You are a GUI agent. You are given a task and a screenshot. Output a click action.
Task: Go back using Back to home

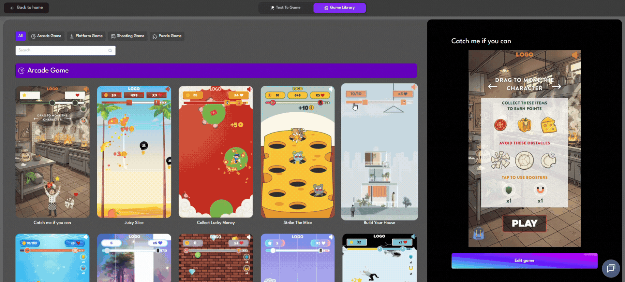(26, 7)
